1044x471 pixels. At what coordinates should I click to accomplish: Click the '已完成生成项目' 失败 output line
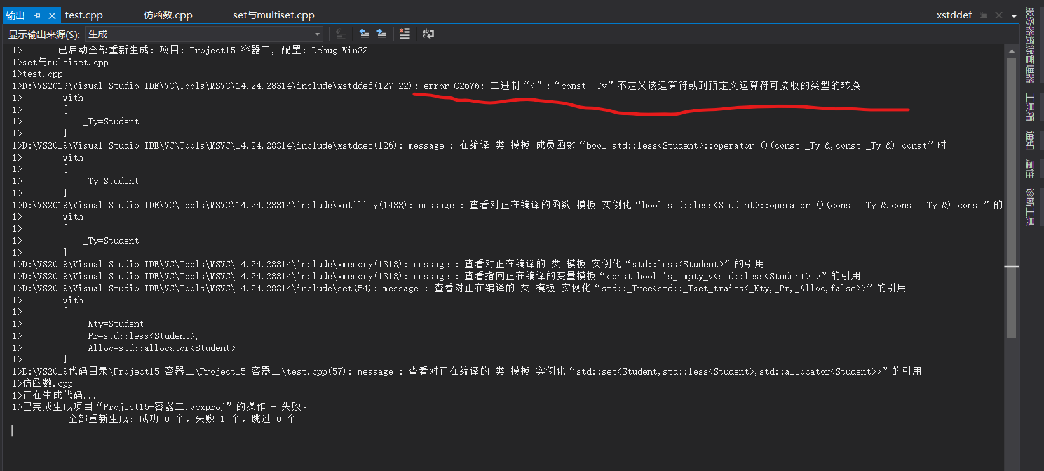tap(160, 407)
